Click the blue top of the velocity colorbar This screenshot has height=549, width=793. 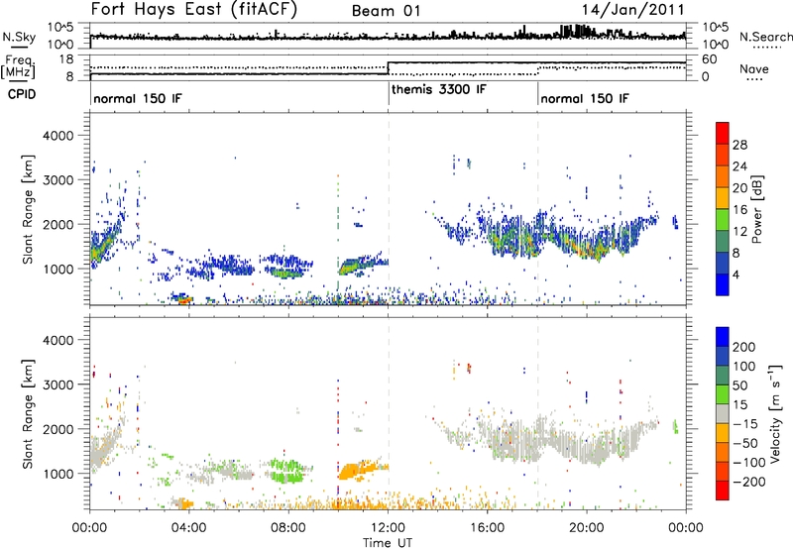click(x=723, y=337)
